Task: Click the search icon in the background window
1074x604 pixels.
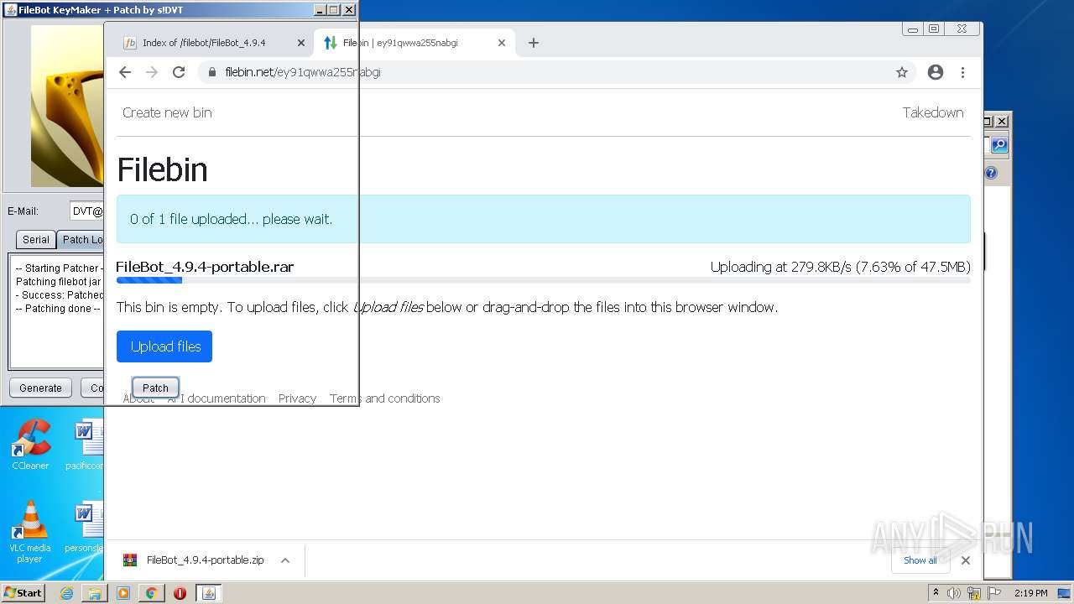Action: tap(998, 145)
